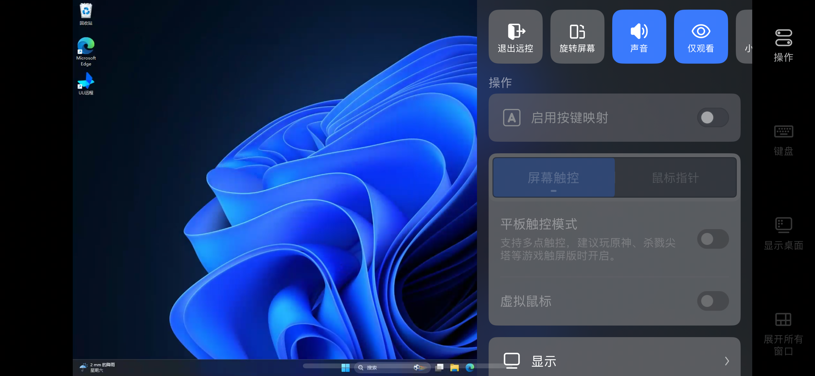Expand the 显示 row chevron
815x376 pixels.
(727, 361)
